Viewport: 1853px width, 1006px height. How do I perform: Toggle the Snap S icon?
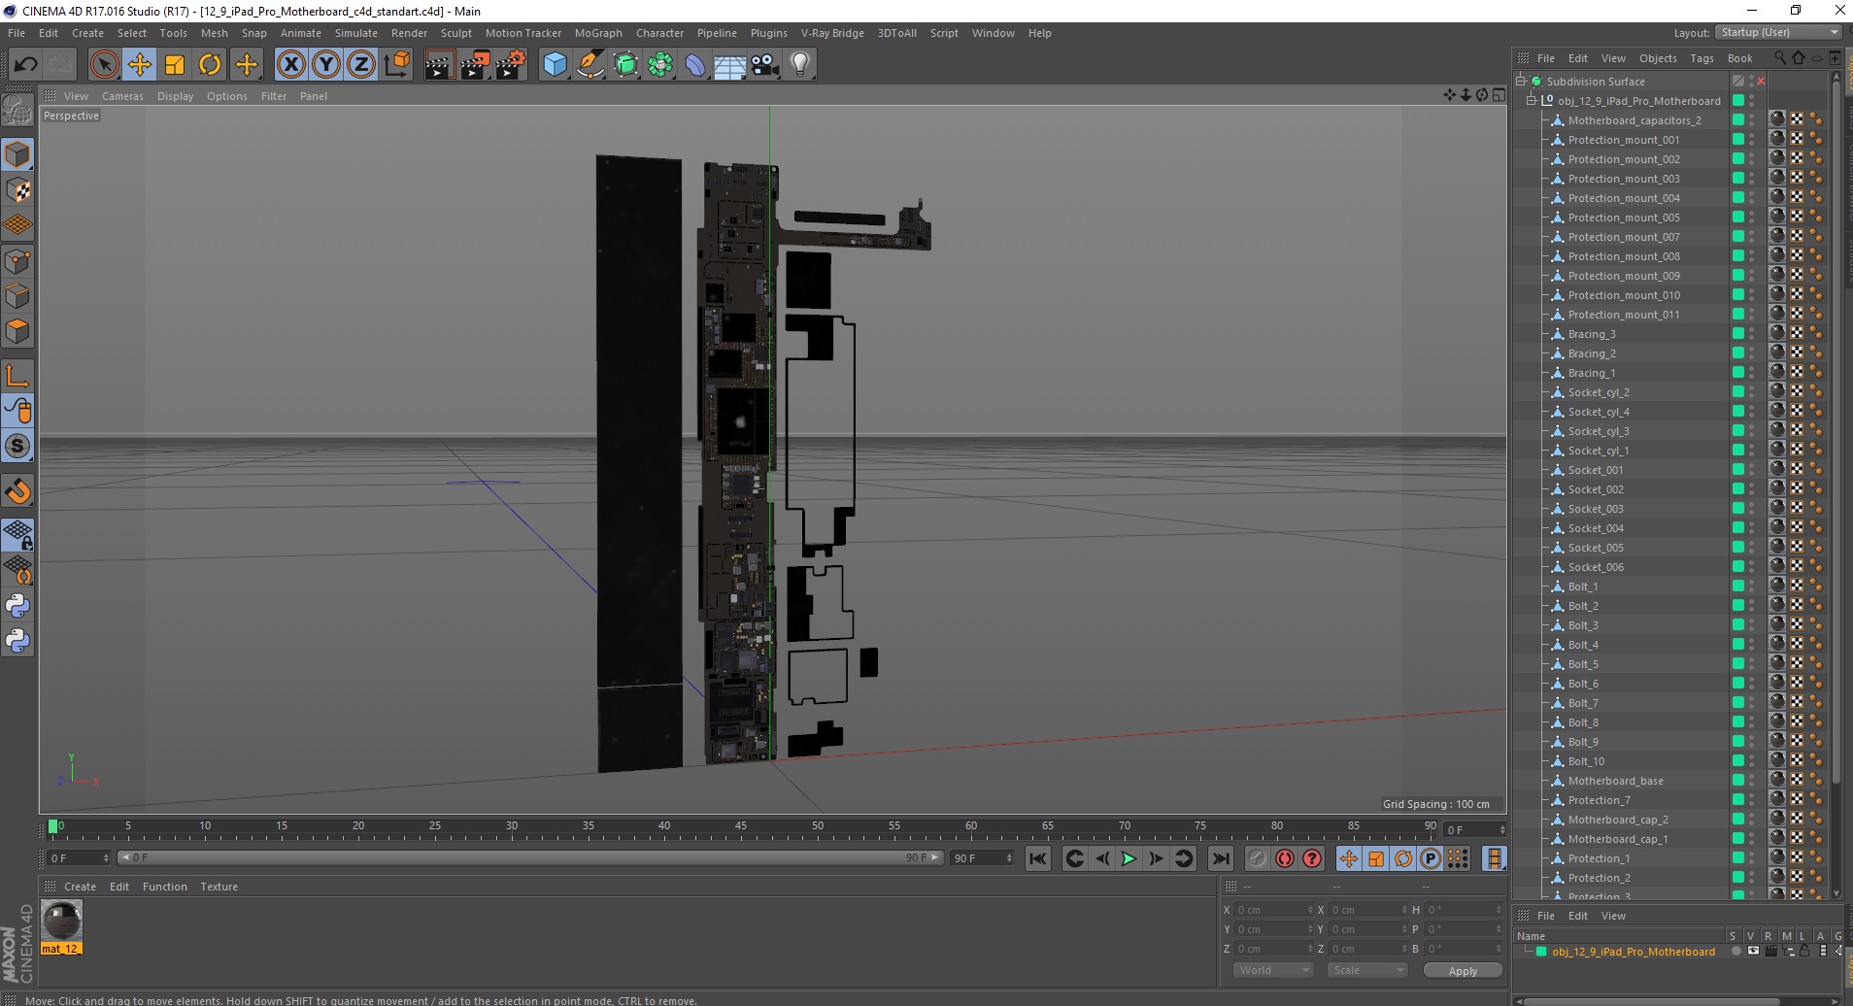17,447
